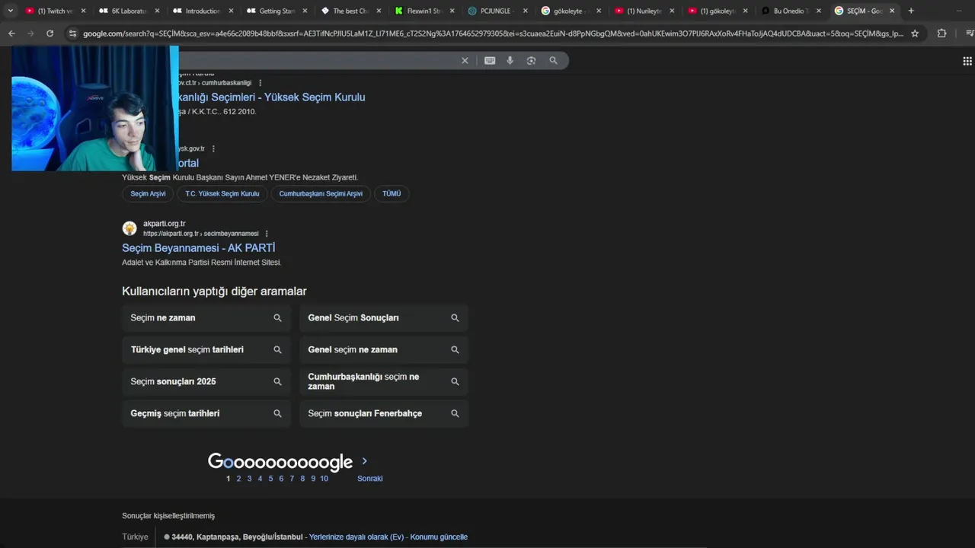975x548 pixels.
Task: Go to results page 5
Action: tap(270, 479)
